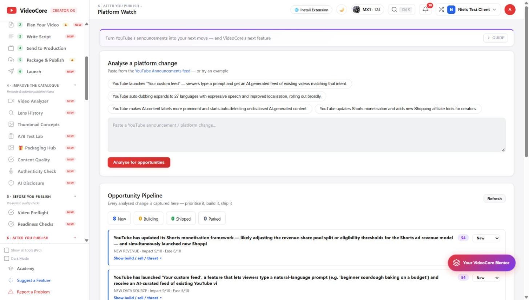This screenshot has height=300, width=529.
Task: Click the MX1 · 124 credits badge
Action: (368, 10)
